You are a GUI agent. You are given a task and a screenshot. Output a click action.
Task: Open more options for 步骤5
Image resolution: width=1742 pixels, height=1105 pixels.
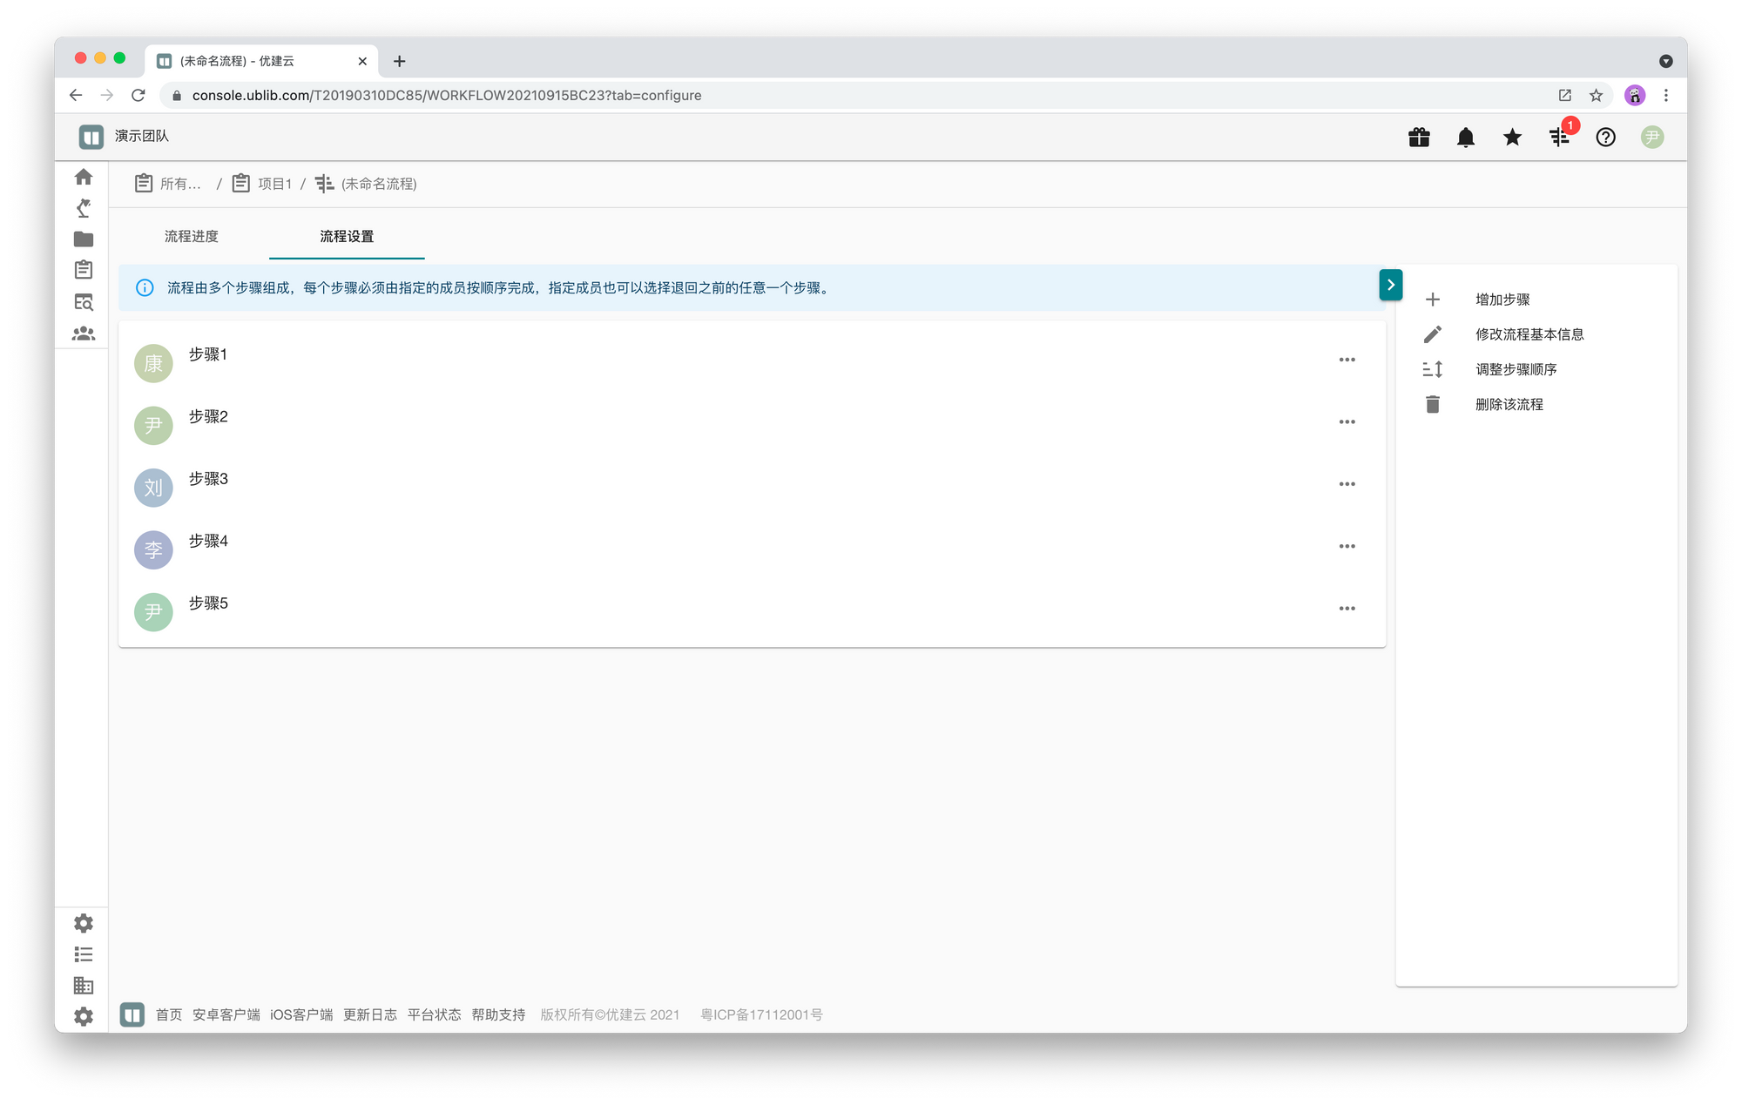click(x=1347, y=609)
